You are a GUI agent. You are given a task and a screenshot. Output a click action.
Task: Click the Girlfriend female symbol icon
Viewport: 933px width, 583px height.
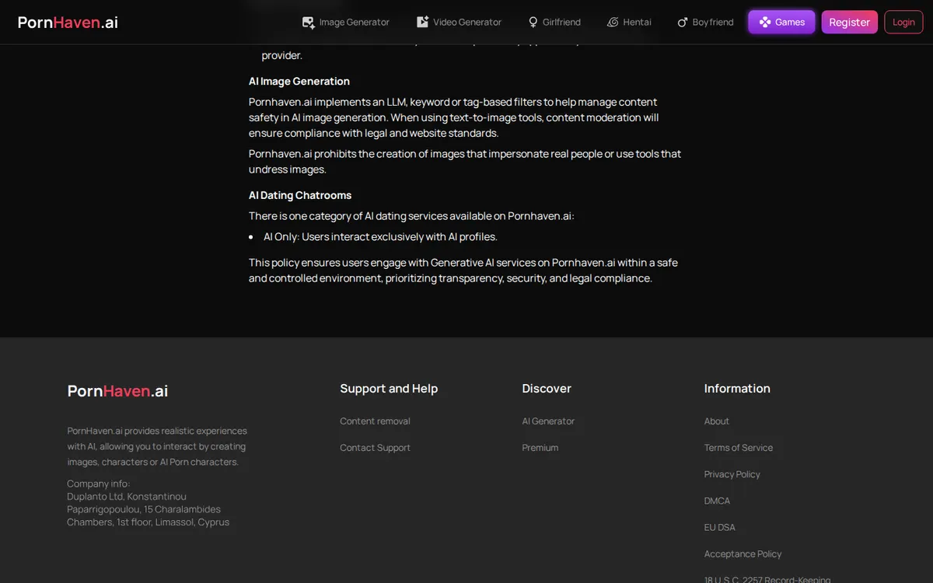point(533,22)
